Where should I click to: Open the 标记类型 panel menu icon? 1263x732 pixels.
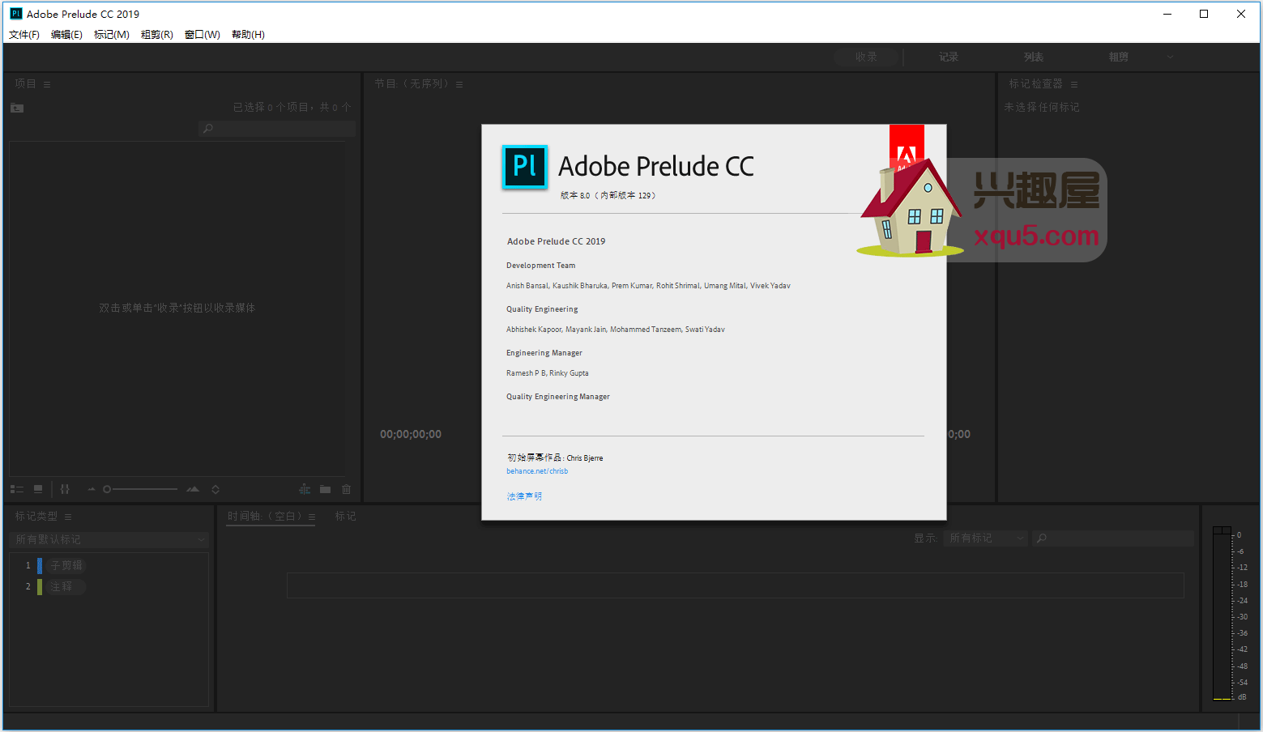[68, 517]
